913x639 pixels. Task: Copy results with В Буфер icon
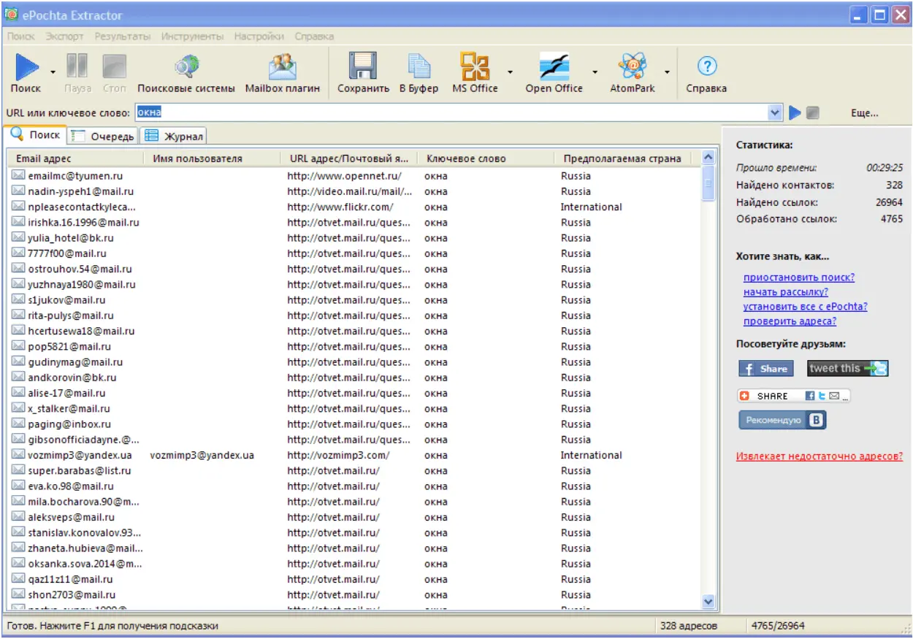[x=419, y=68]
